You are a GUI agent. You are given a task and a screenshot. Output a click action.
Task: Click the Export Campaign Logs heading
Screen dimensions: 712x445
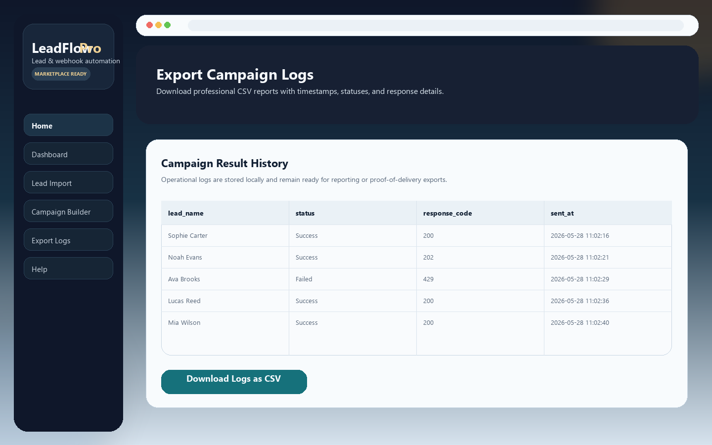[x=235, y=75]
